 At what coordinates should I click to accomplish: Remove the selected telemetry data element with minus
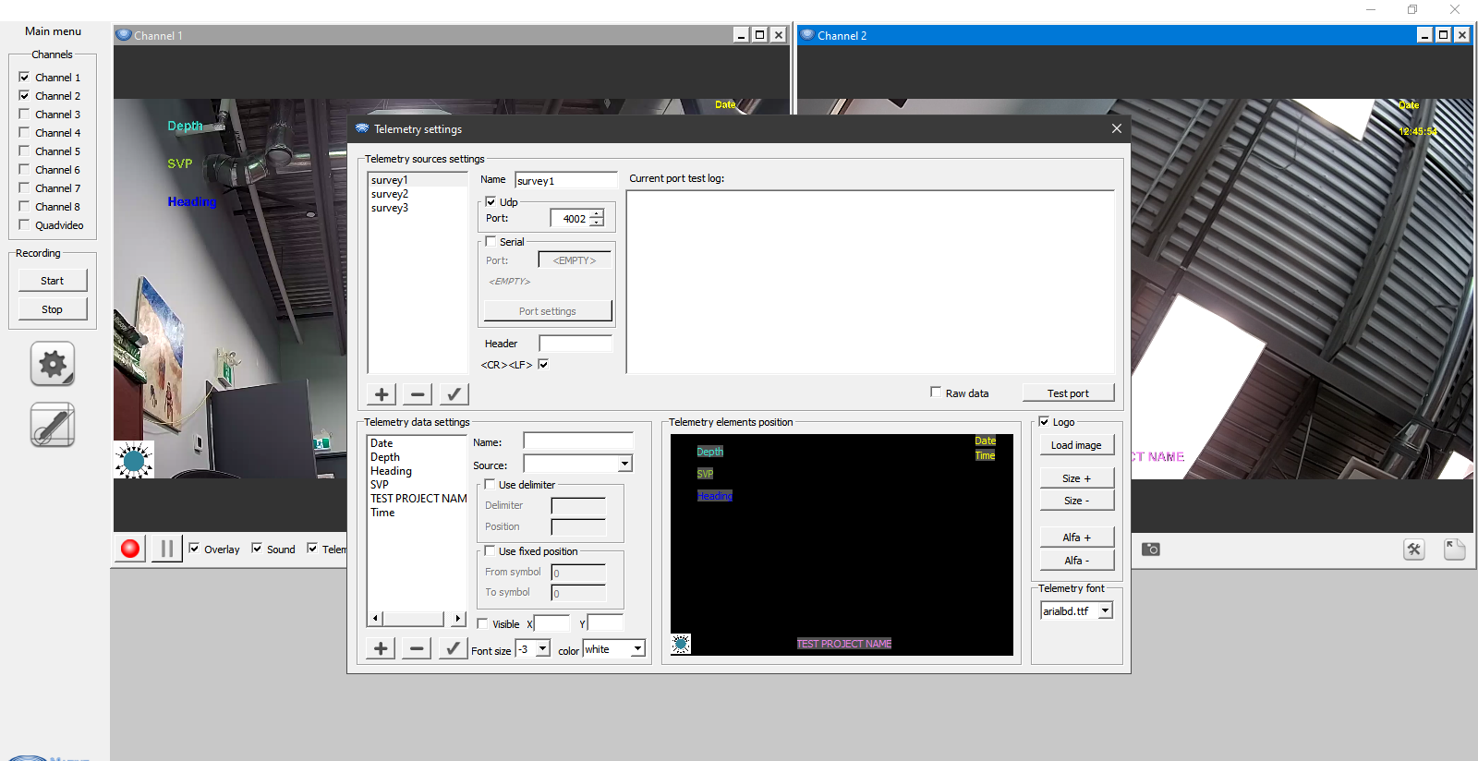[417, 648]
